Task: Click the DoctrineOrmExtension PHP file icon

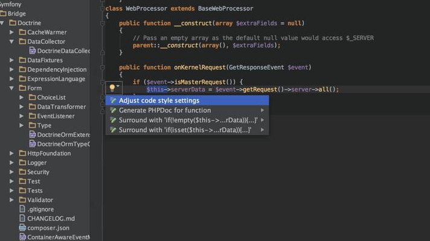Action: [33, 134]
